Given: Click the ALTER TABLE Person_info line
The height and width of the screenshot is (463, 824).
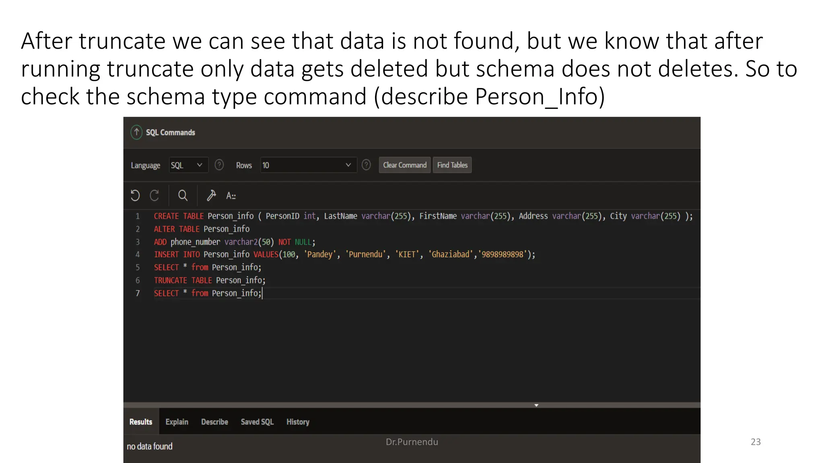Looking at the screenshot, I should [202, 229].
